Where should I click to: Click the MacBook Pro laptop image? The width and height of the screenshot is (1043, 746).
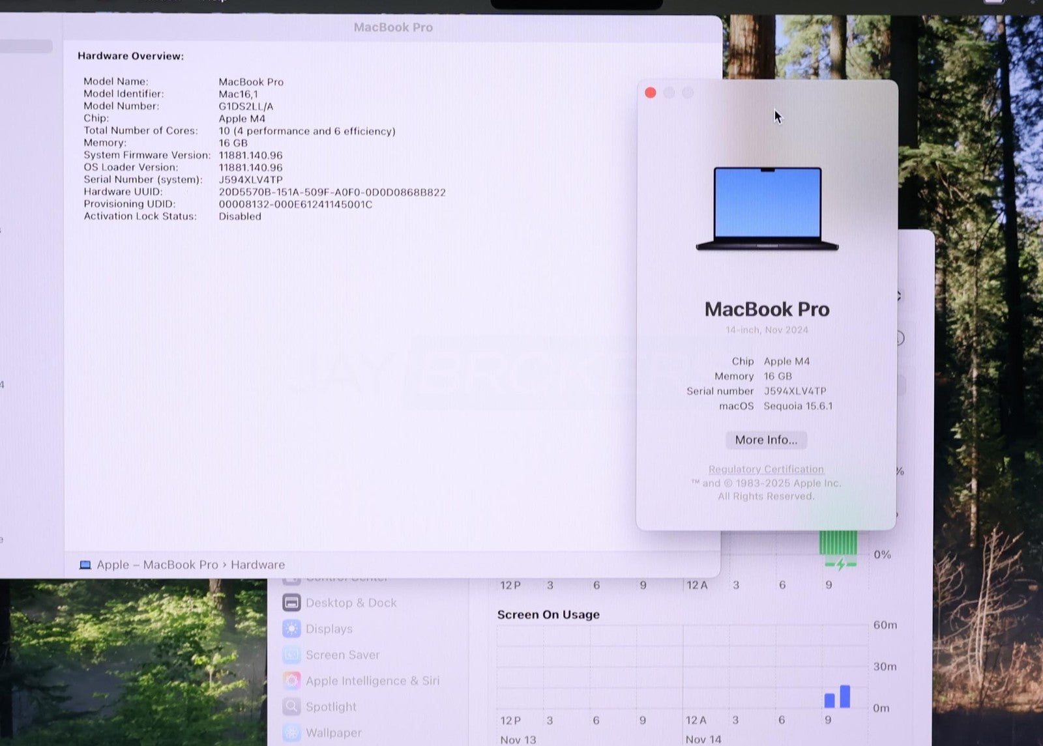pos(767,208)
